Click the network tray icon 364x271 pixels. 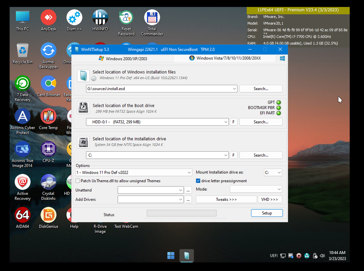click(283, 256)
